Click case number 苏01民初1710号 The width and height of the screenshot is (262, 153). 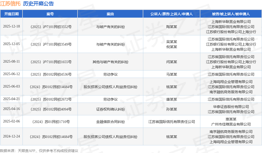coord(57,122)
